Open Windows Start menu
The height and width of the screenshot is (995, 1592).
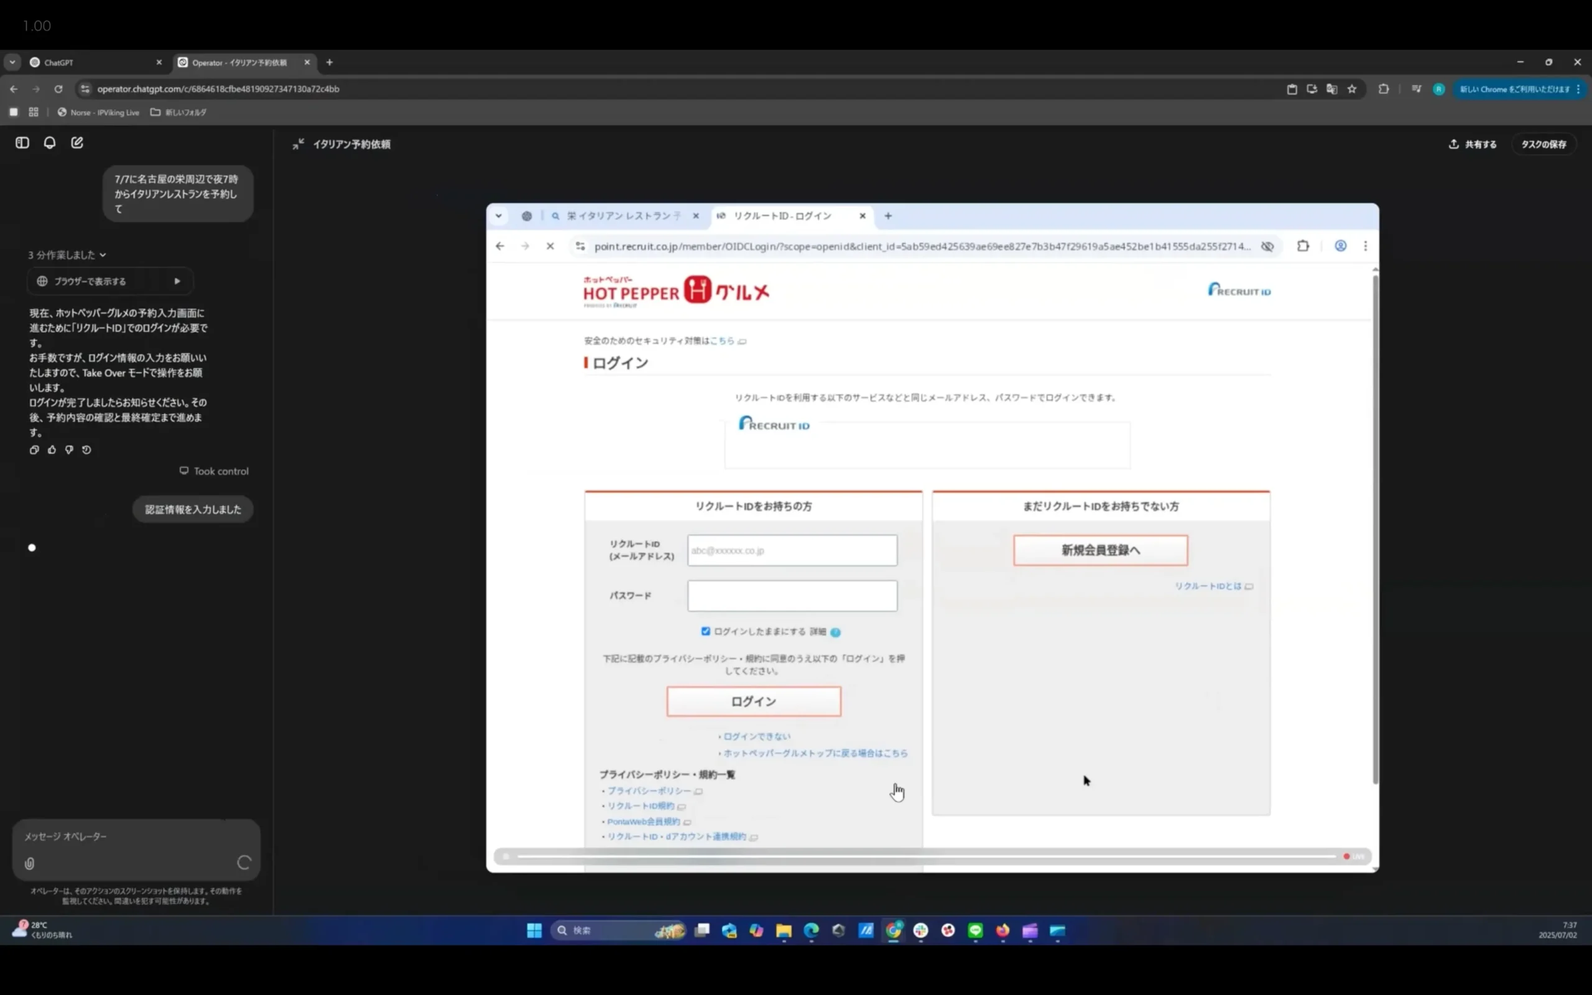[x=534, y=930]
